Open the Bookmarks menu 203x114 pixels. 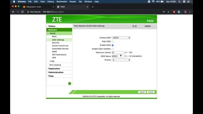(x=62, y=2)
